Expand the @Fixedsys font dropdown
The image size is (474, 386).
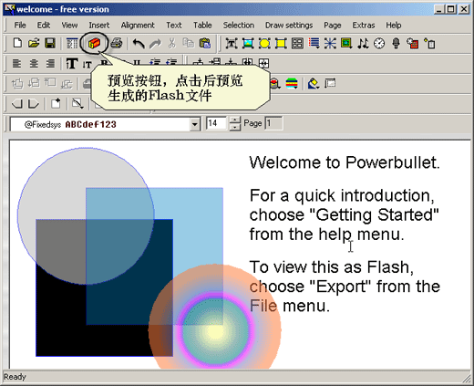[x=194, y=124]
